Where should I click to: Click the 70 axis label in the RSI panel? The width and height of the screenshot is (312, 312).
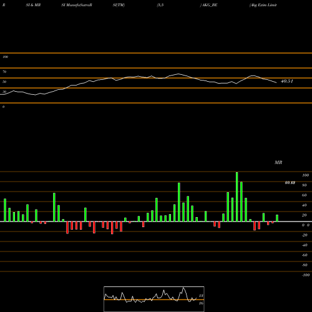point(4,72)
